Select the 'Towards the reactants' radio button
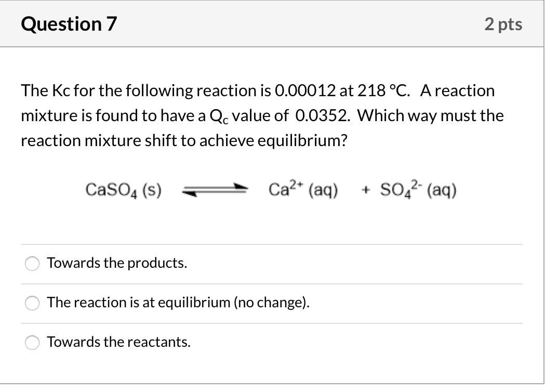 point(32,343)
